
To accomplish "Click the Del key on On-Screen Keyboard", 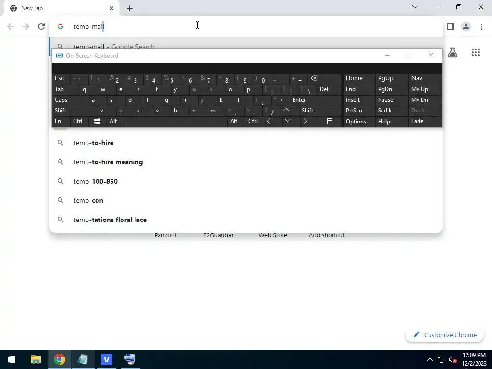I will click(x=329, y=89).
